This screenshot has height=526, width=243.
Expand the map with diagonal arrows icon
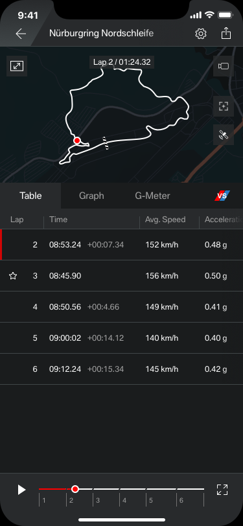click(x=17, y=66)
